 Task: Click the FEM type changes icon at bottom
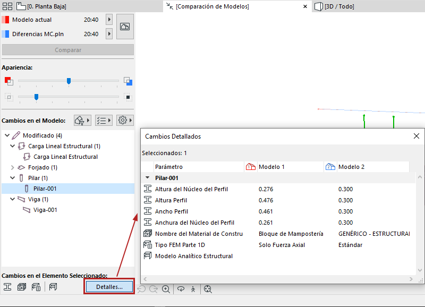tap(36, 287)
